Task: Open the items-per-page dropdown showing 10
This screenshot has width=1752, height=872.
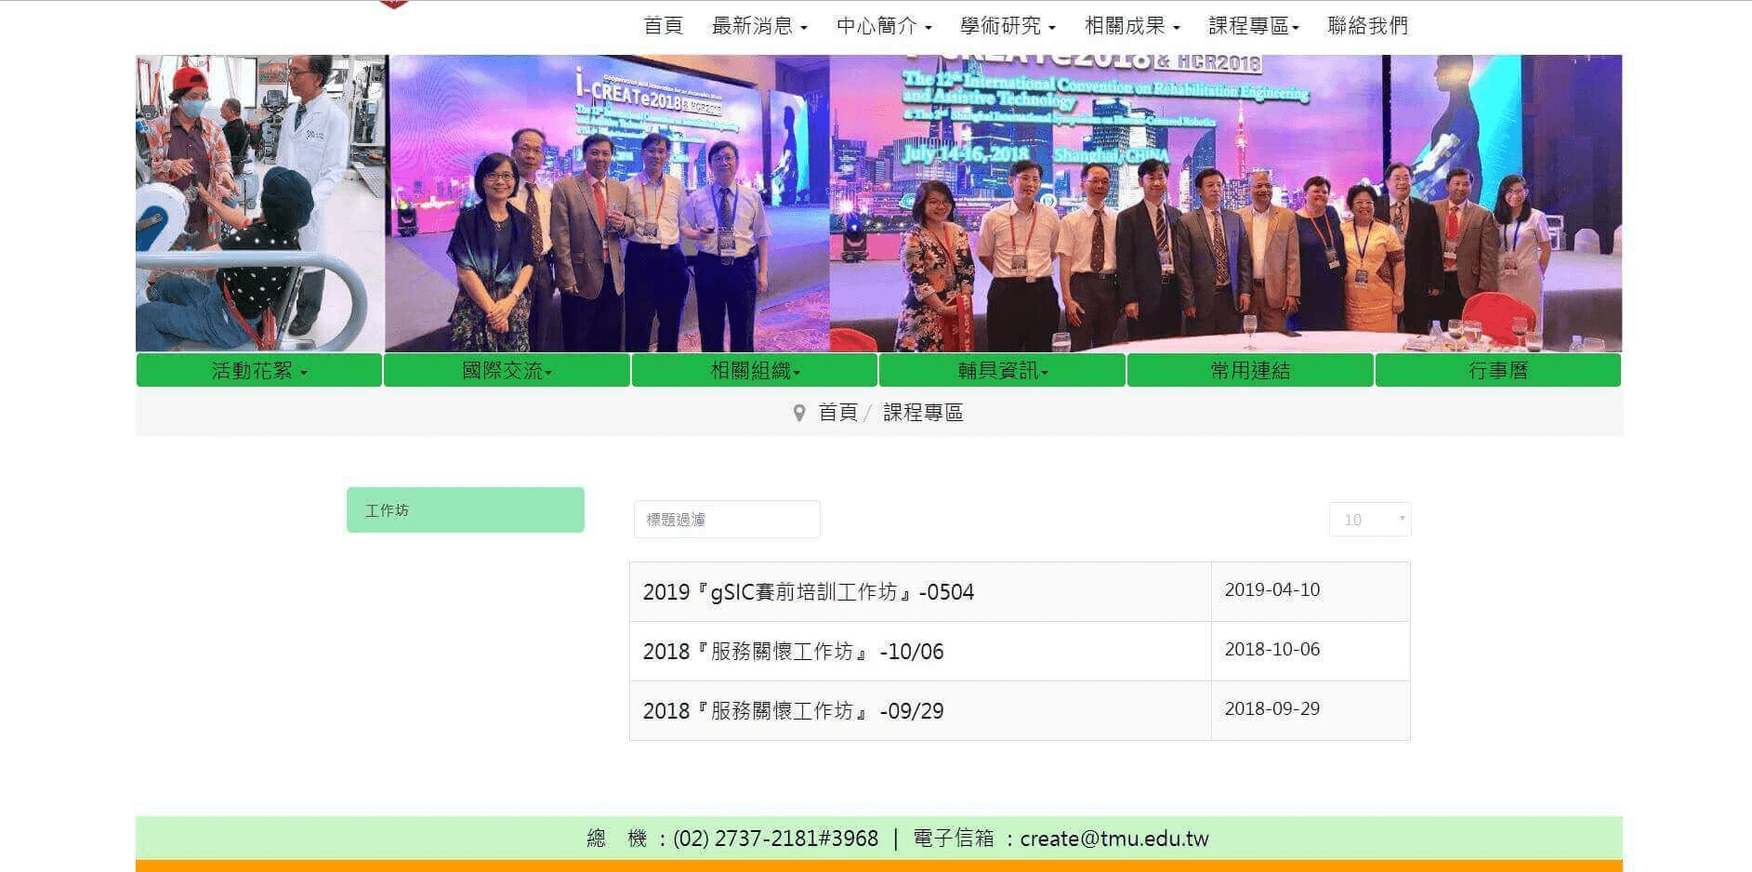Action: pos(1370,520)
